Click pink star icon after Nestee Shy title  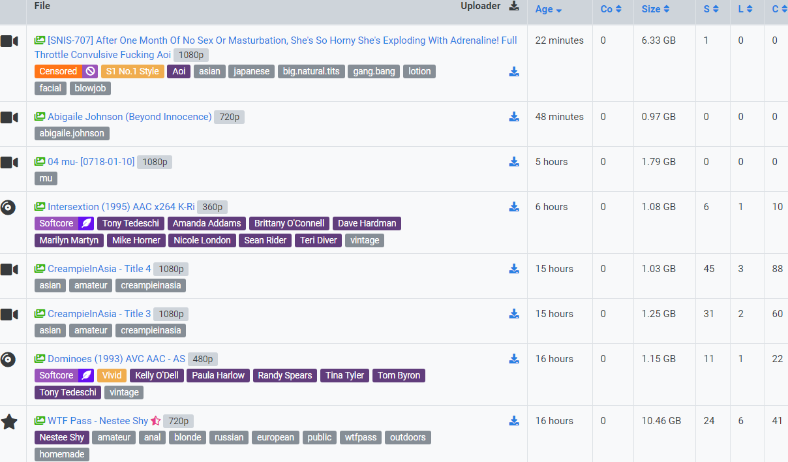point(155,421)
